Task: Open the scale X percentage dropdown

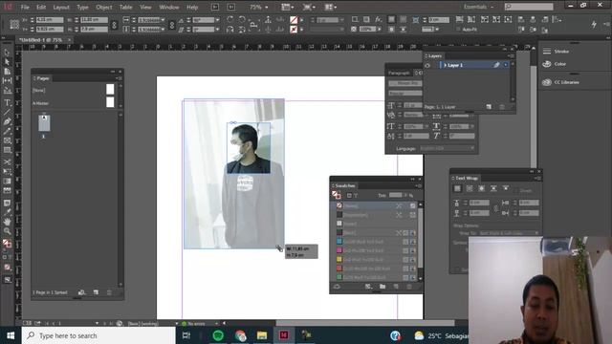Action: click(x=164, y=20)
